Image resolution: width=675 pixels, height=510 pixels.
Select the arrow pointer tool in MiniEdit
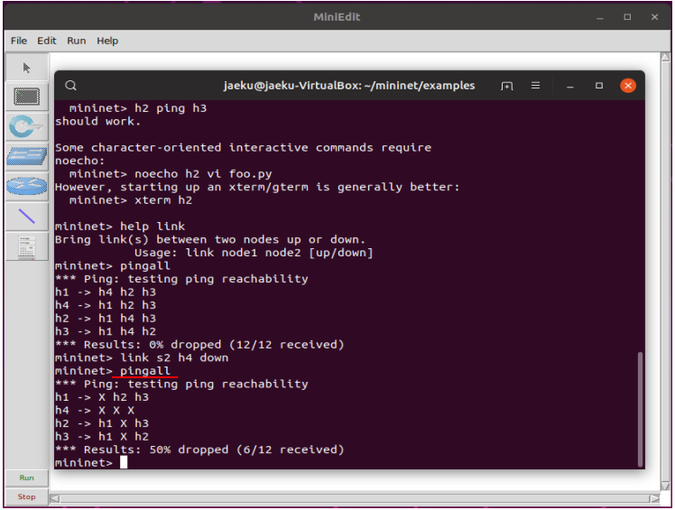click(27, 68)
